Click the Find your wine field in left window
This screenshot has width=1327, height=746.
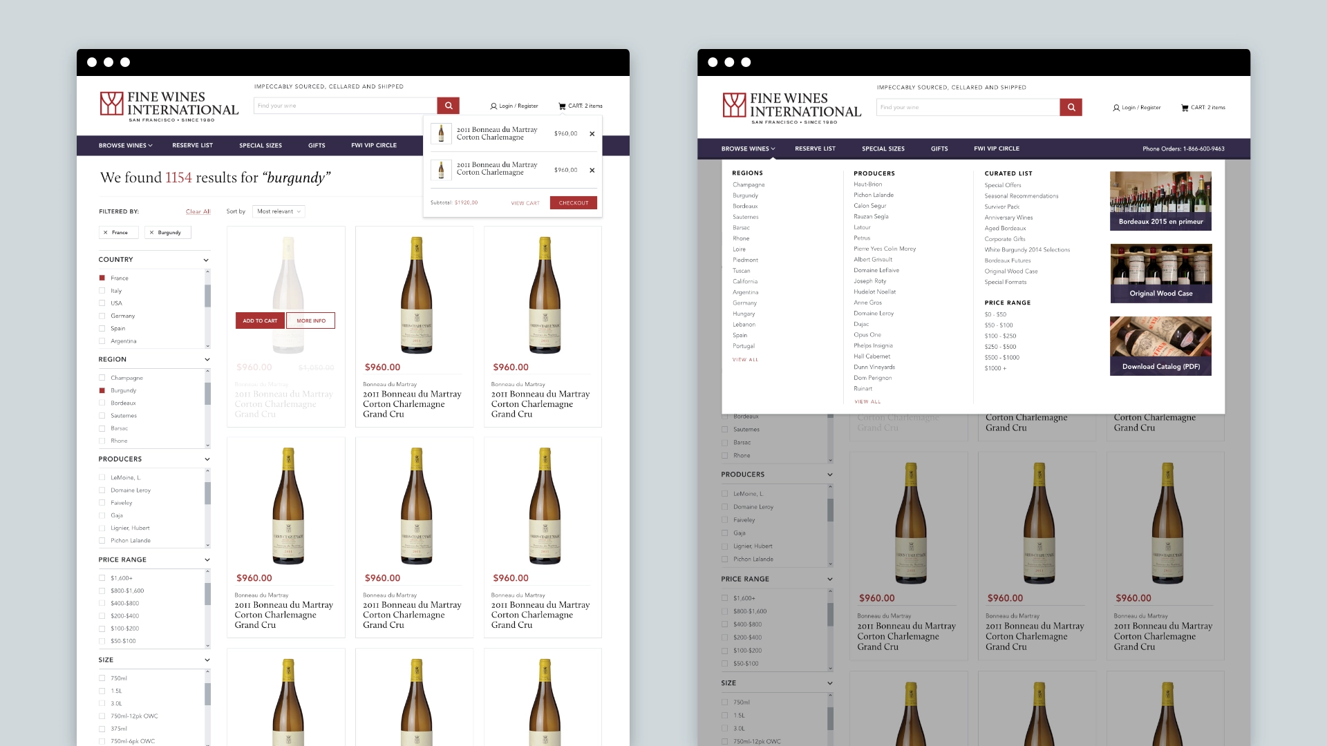(x=346, y=106)
